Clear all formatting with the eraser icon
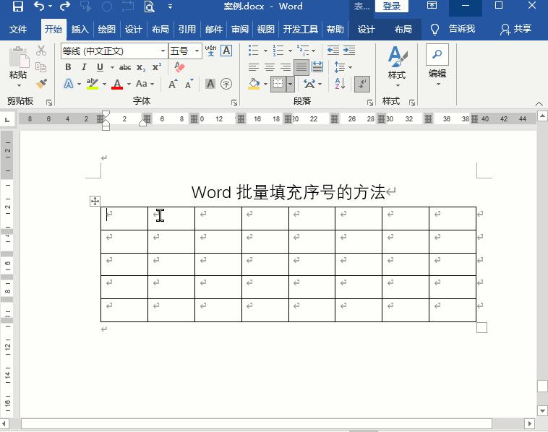 [179, 66]
